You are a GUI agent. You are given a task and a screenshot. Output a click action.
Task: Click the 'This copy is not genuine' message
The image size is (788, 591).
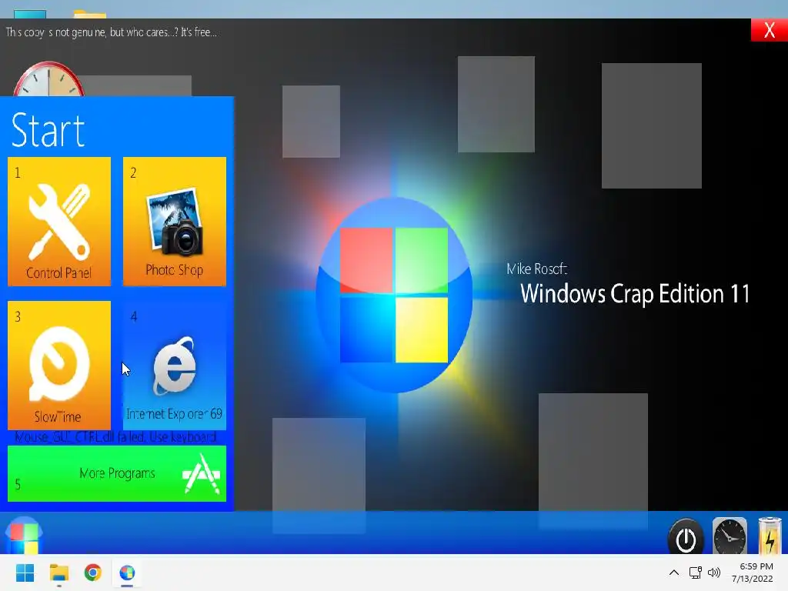111,32
